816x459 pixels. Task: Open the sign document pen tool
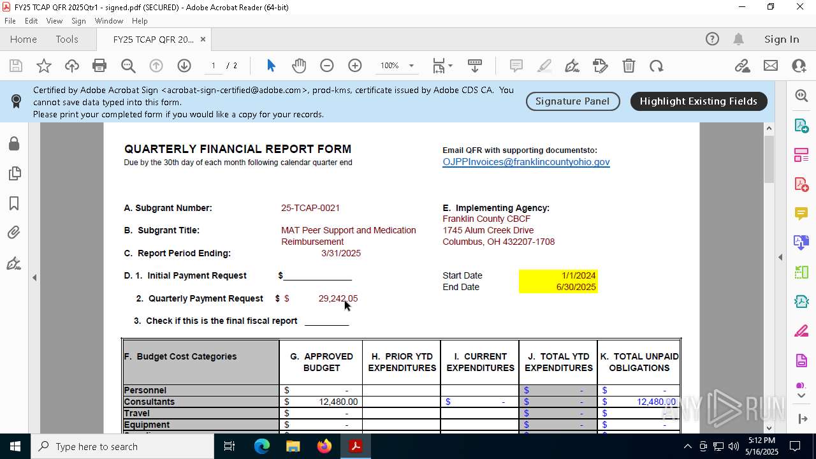[x=572, y=66]
